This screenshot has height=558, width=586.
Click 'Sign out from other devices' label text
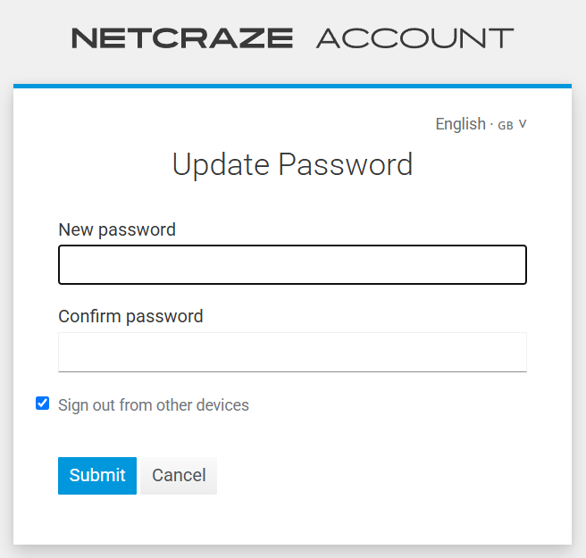[154, 405]
